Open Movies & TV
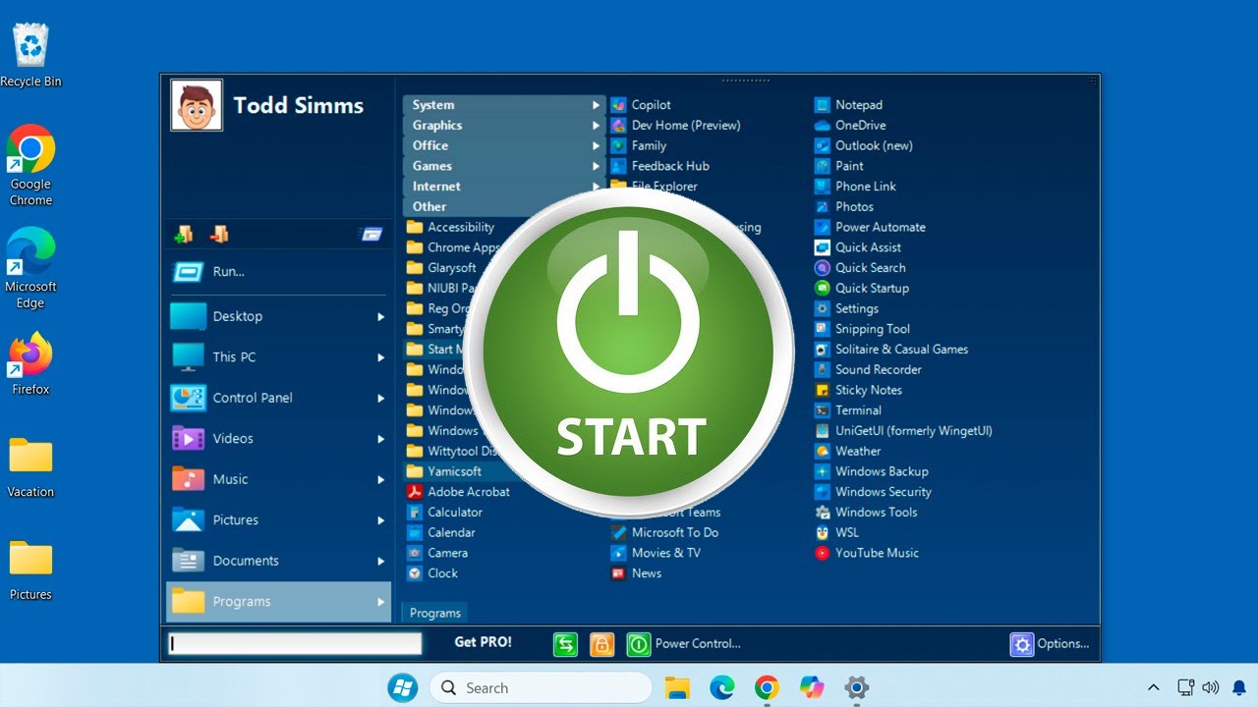1258x707 pixels. click(x=656, y=553)
